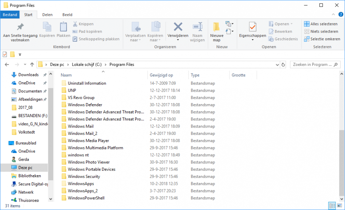
Task: Click the Alles selecteren icon
Action: (x=307, y=24)
